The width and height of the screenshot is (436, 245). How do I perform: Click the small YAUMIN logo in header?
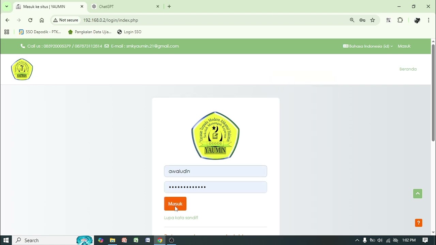pos(22,69)
